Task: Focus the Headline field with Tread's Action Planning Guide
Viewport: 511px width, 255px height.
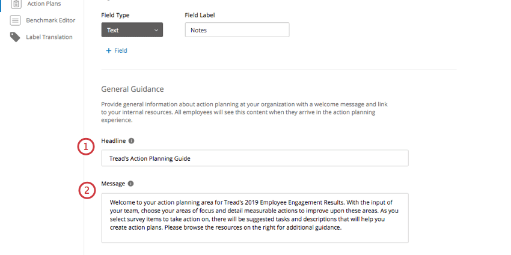Action: [255, 158]
